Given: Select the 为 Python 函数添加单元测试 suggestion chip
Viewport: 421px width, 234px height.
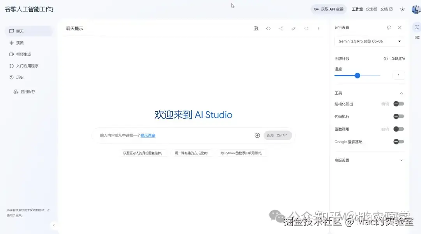Looking at the screenshot, I should click(x=241, y=153).
